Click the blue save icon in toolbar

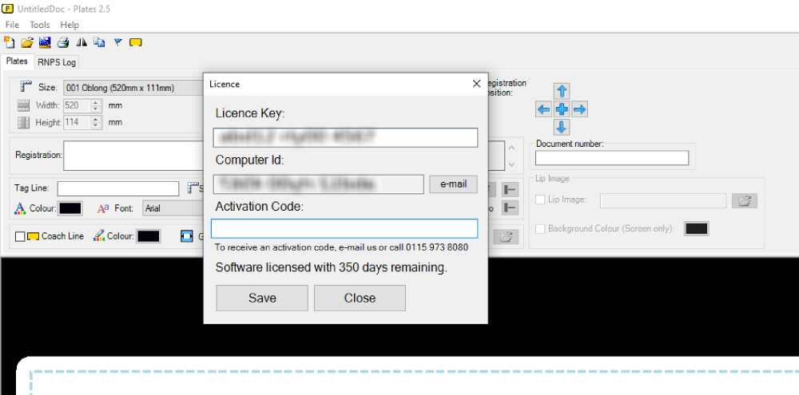[45, 42]
